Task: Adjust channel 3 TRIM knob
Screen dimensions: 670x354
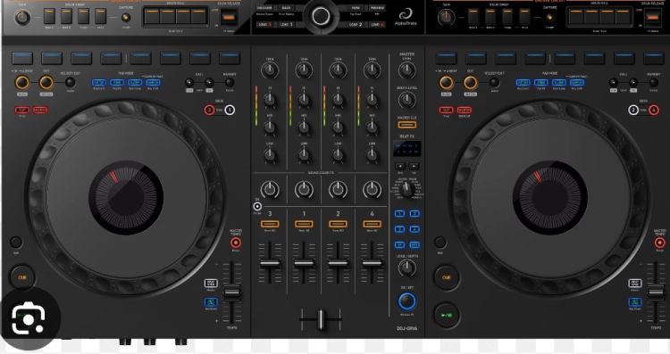Action: (270, 70)
